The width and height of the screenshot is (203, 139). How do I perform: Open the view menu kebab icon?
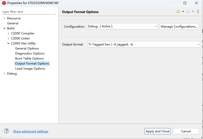198,12
